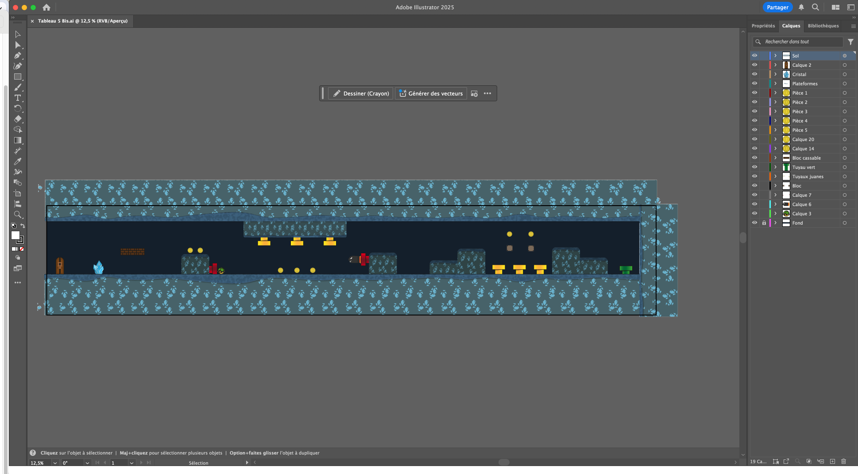
Task: Click the Home icon
Action: (46, 8)
